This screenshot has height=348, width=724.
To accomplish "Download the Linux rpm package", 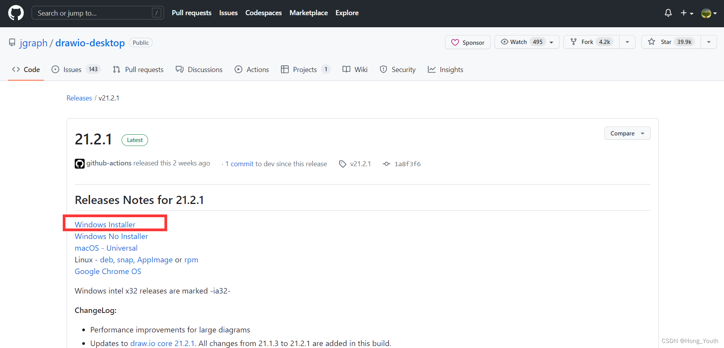I will point(191,260).
